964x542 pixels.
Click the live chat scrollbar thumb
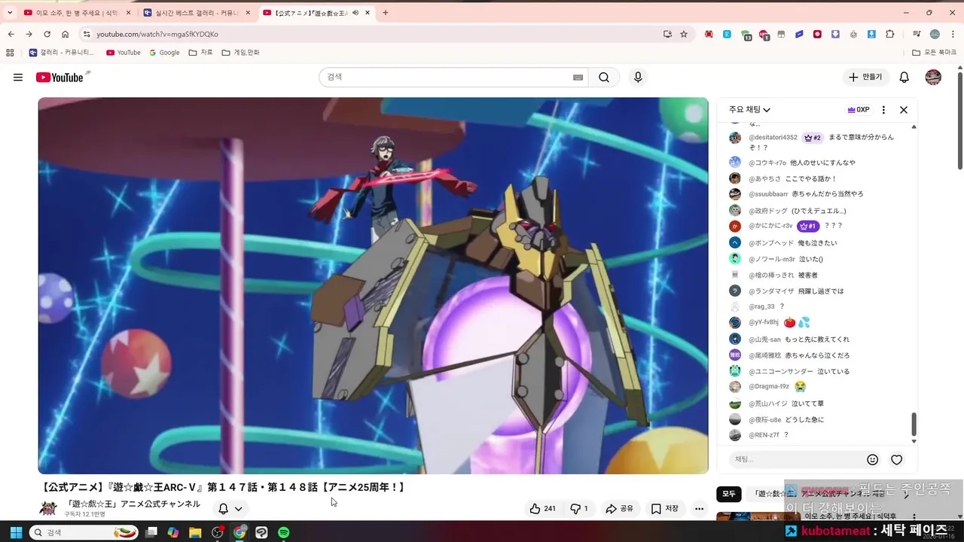914,425
